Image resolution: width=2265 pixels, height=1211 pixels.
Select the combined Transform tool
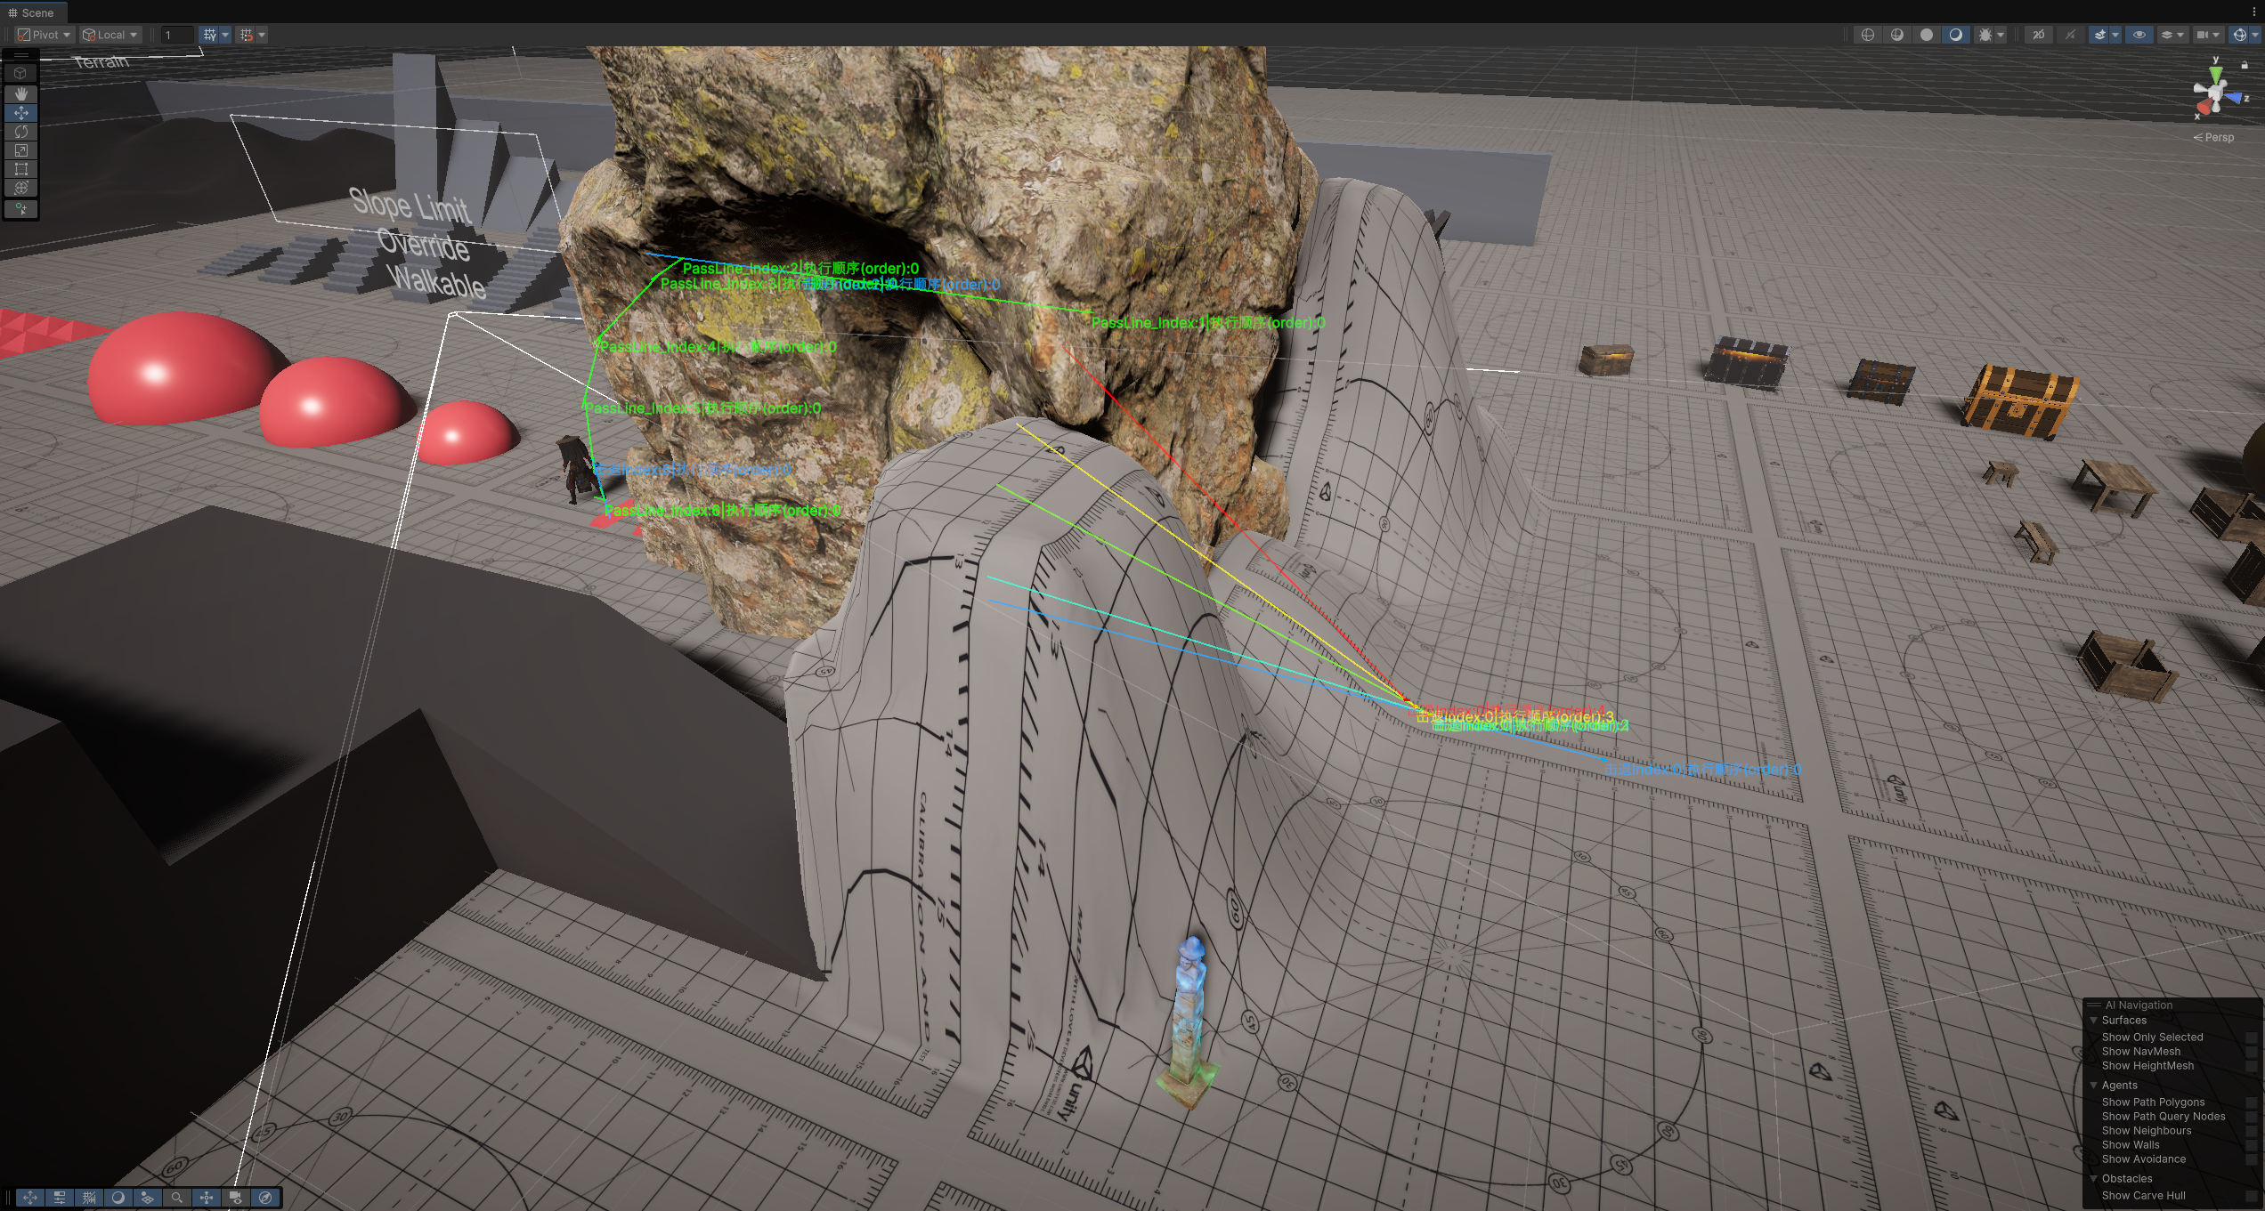[x=20, y=188]
